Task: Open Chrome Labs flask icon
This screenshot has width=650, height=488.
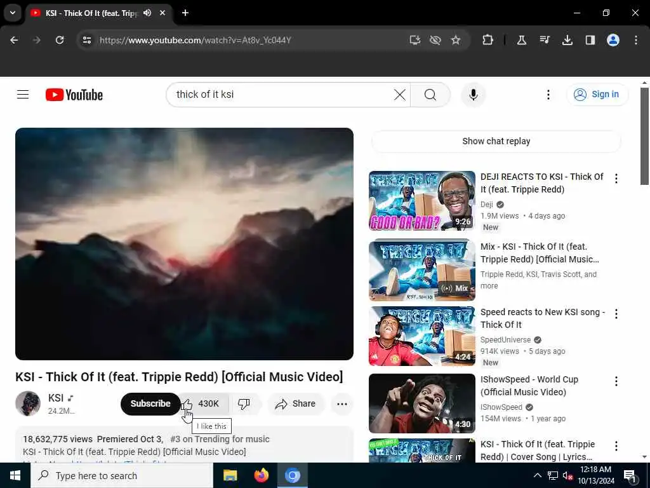Action: coord(522,40)
